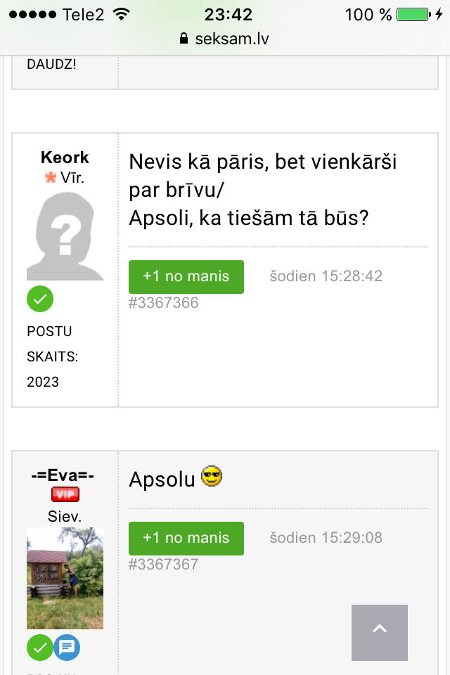Tap the seksam.lv address bar
The image size is (450, 675).
tap(225, 39)
